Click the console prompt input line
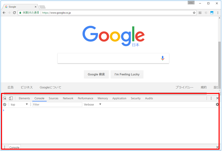 coord(110,110)
